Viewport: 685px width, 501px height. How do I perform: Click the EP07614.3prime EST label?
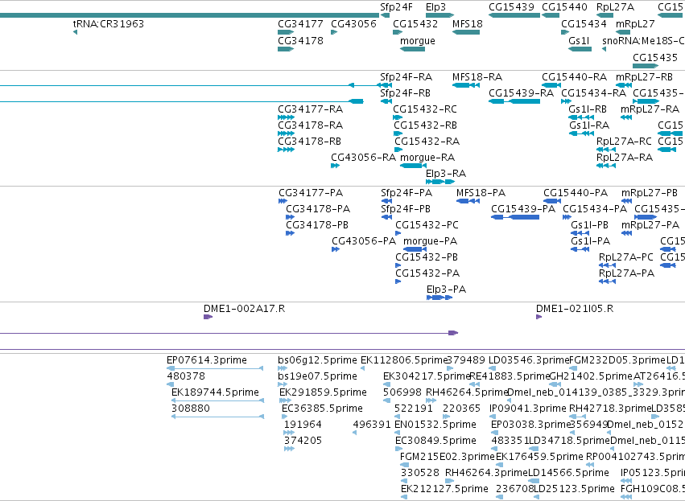pyautogui.click(x=207, y=360)
